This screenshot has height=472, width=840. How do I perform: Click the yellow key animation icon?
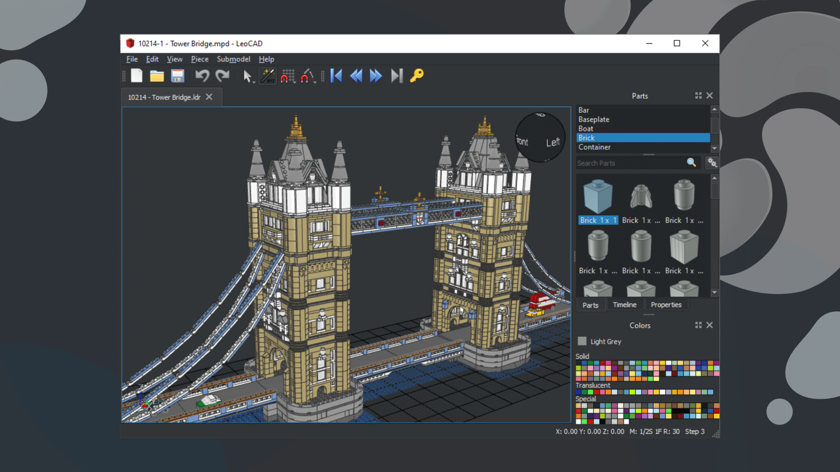[x=417, y=76]
